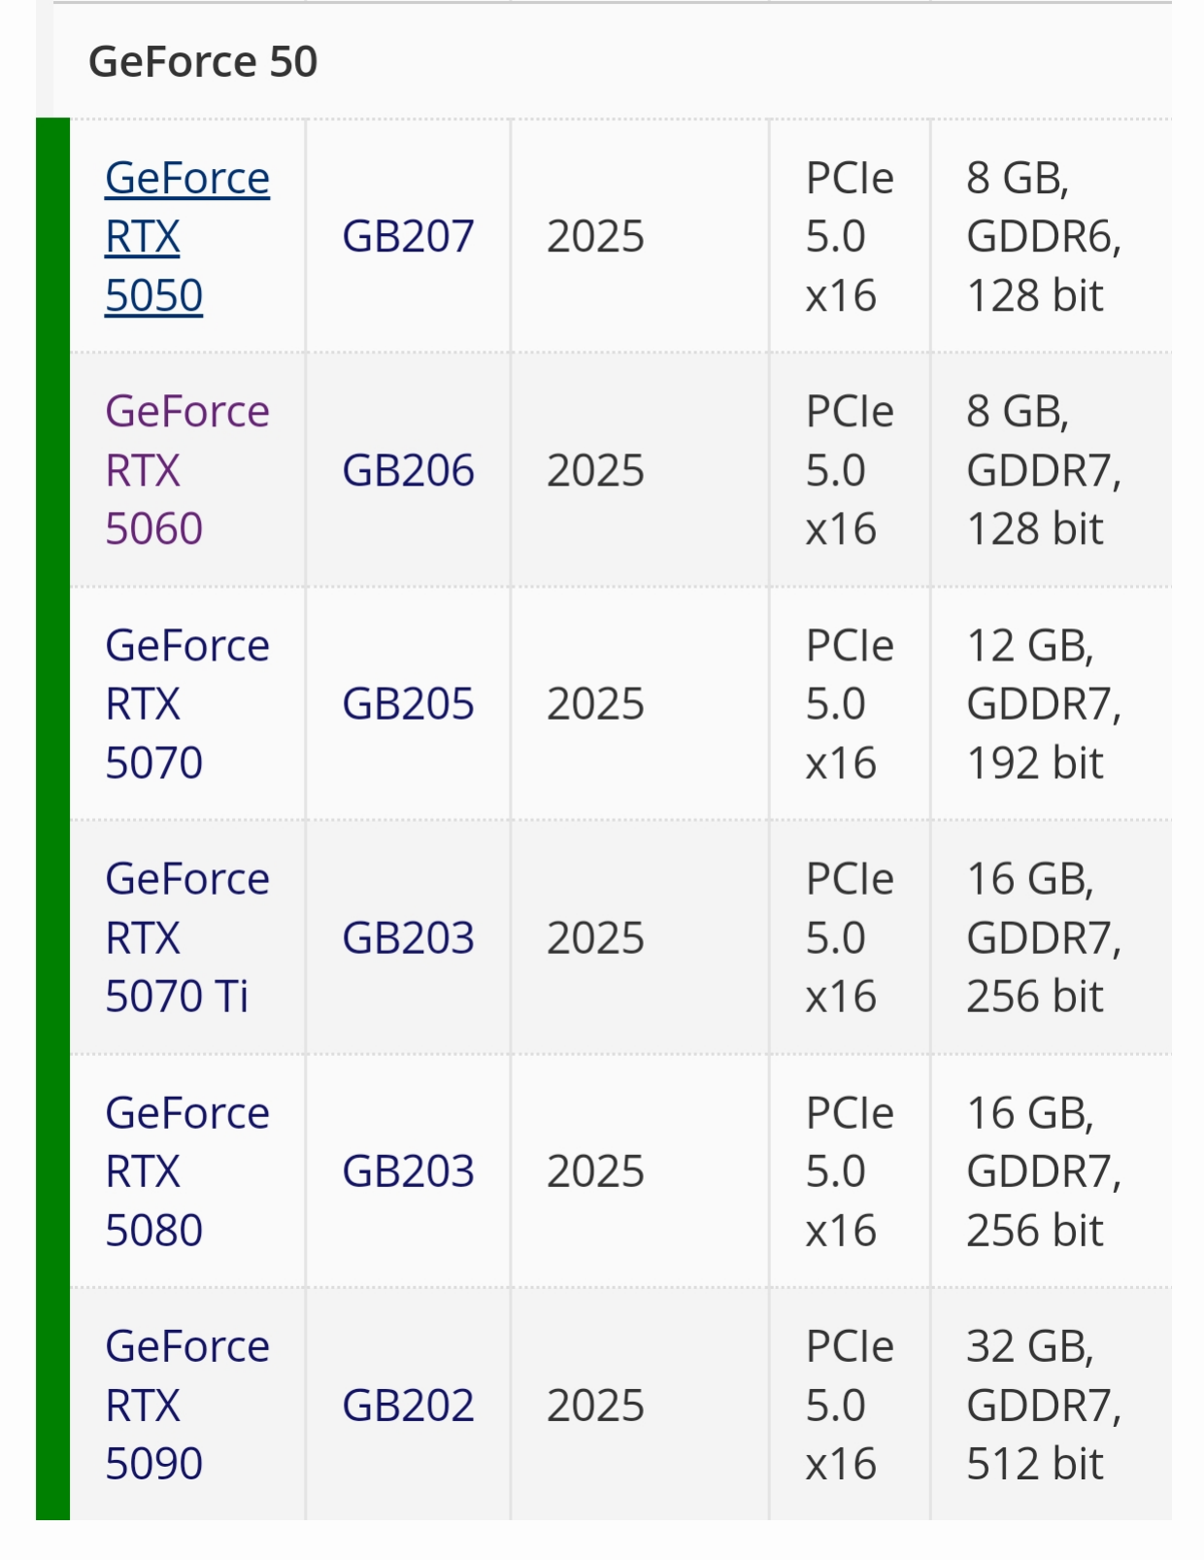Click the 8 GB, GDDR7, 128 bit cell
This screenshot has width=1204, height=1560.
(1044, 471)
